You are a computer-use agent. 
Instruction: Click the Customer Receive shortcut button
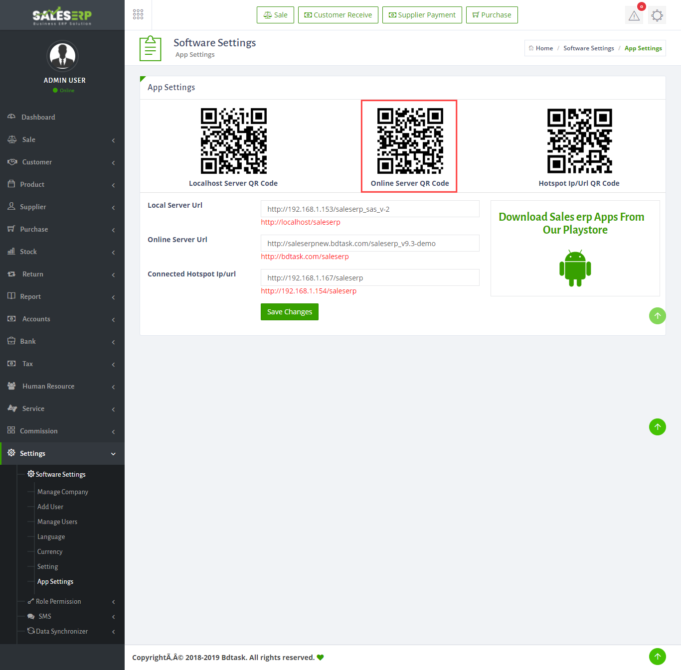[338, 15]
